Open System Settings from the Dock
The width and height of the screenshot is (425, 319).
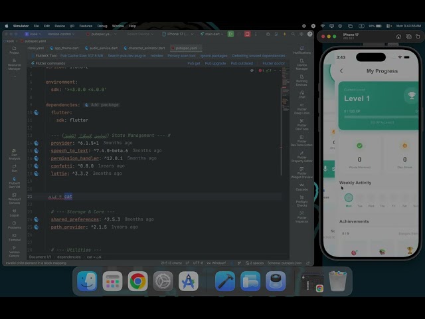163,281
